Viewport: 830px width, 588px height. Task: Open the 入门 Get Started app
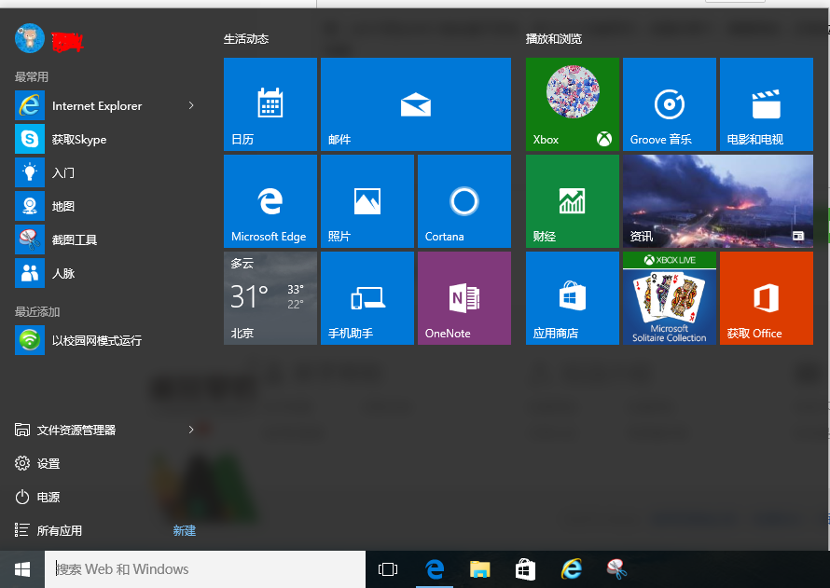click(x=106, y=172)
